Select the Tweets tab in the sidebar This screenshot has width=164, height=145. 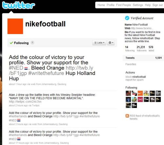click(143, 58)
